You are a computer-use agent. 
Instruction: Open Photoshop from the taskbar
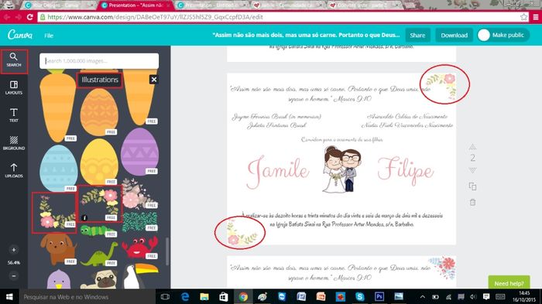(379, 297)
